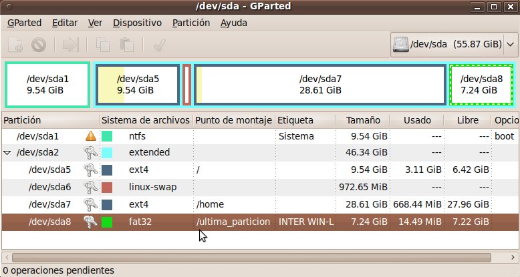This screenshot has width=520, height=277.
Task: Click the ntfs color swatch for sda1
Action: point(107,136)
